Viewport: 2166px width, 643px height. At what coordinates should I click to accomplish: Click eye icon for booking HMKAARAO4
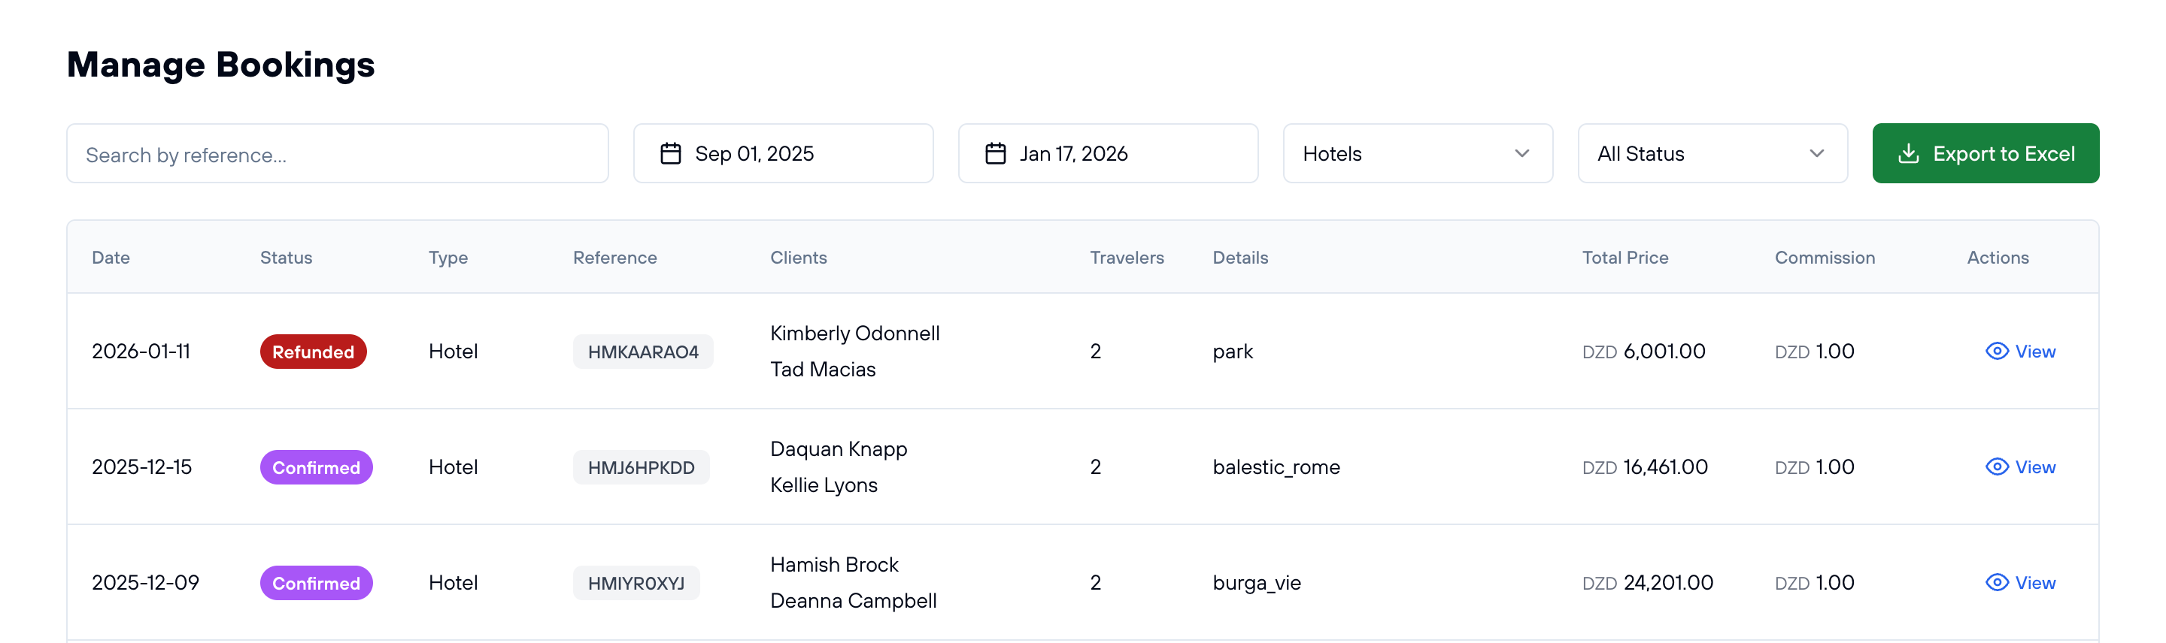click(x=1996, y=351)
